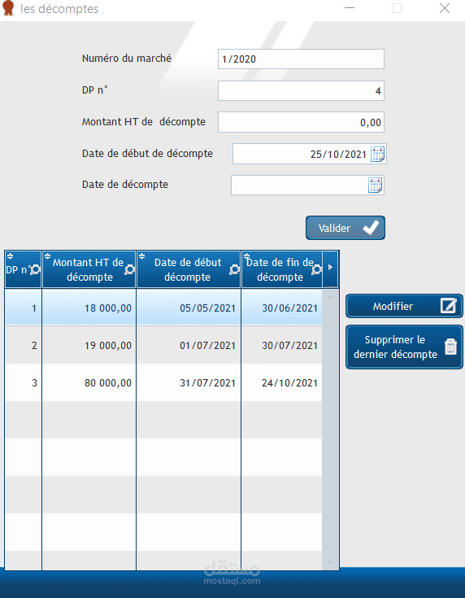Click Supprimer le dernier décompte button

tap(404, 347)
